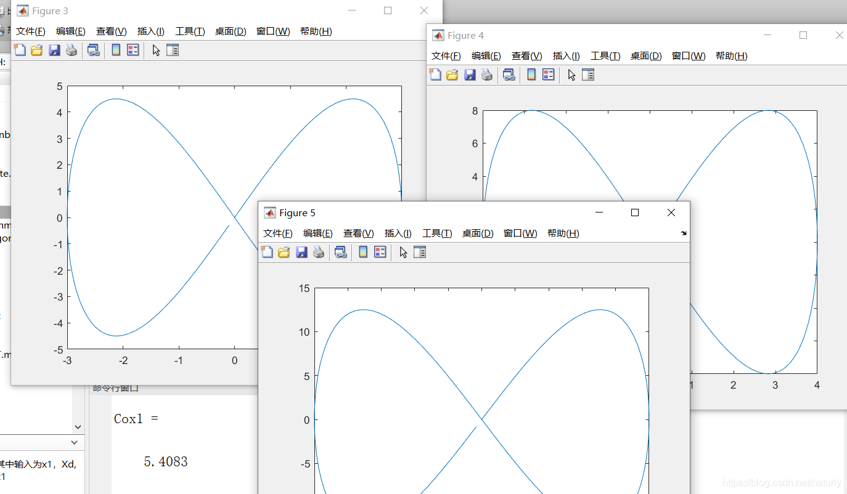Click the value 5.4083 in command window
This screenshot has height=494, width=847.
click(x=166, y=462)
